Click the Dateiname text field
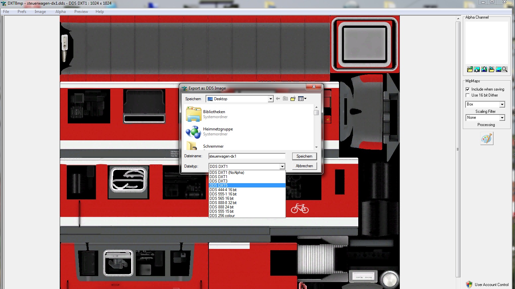Viewport: 515px width, 289px height. 246,156
